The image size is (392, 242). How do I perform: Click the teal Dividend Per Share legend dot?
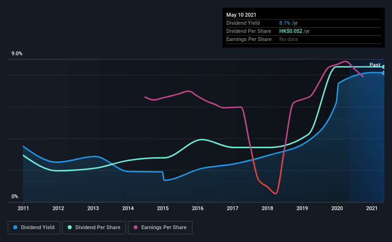click(x=70, y=227)
